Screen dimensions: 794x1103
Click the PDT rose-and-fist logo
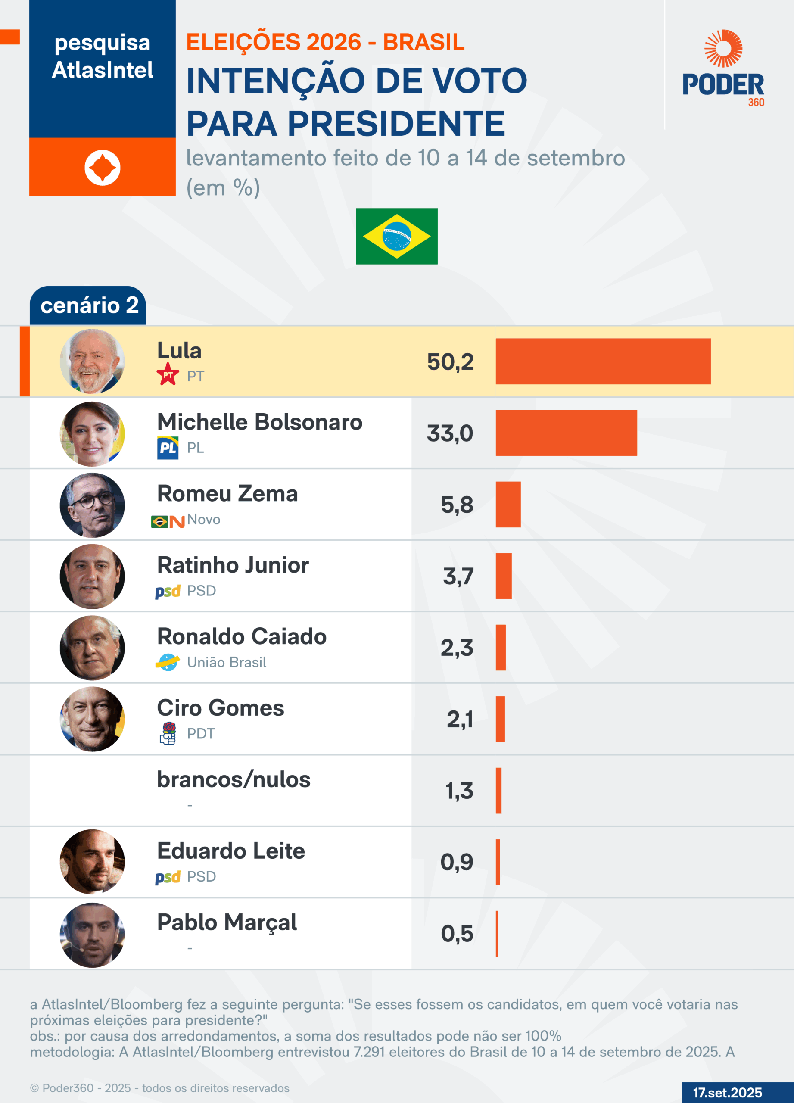pos(168,733)
